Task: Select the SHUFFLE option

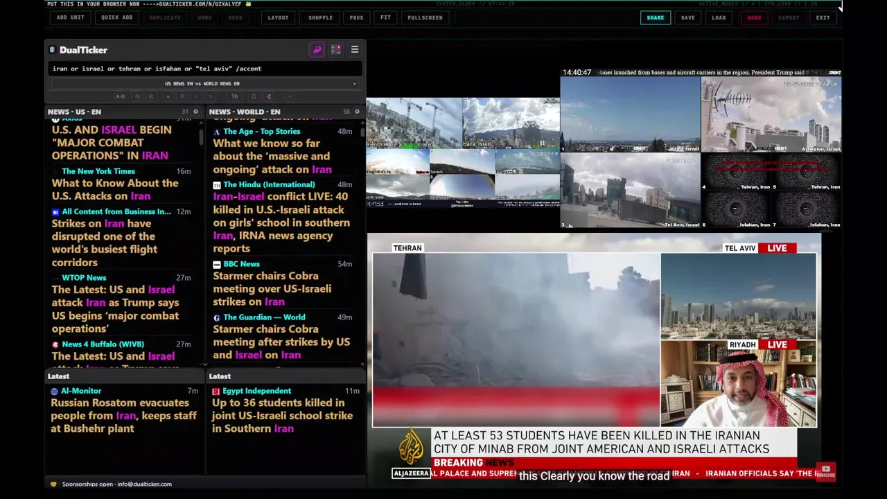Action: (320, 17)
